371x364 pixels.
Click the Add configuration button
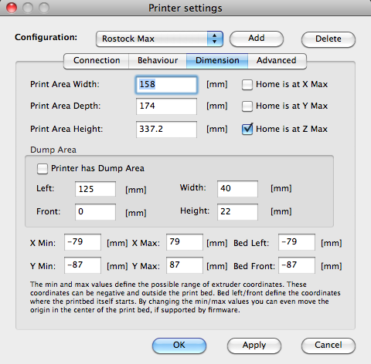(257, 39)
